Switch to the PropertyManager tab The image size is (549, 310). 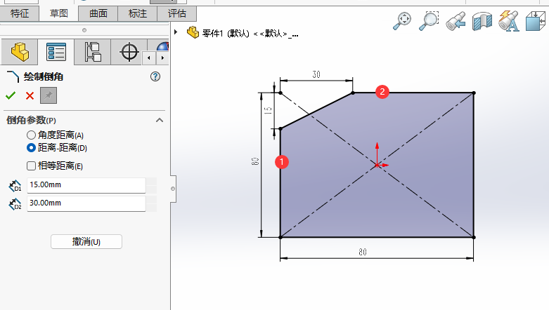click(x=56, y=52)
